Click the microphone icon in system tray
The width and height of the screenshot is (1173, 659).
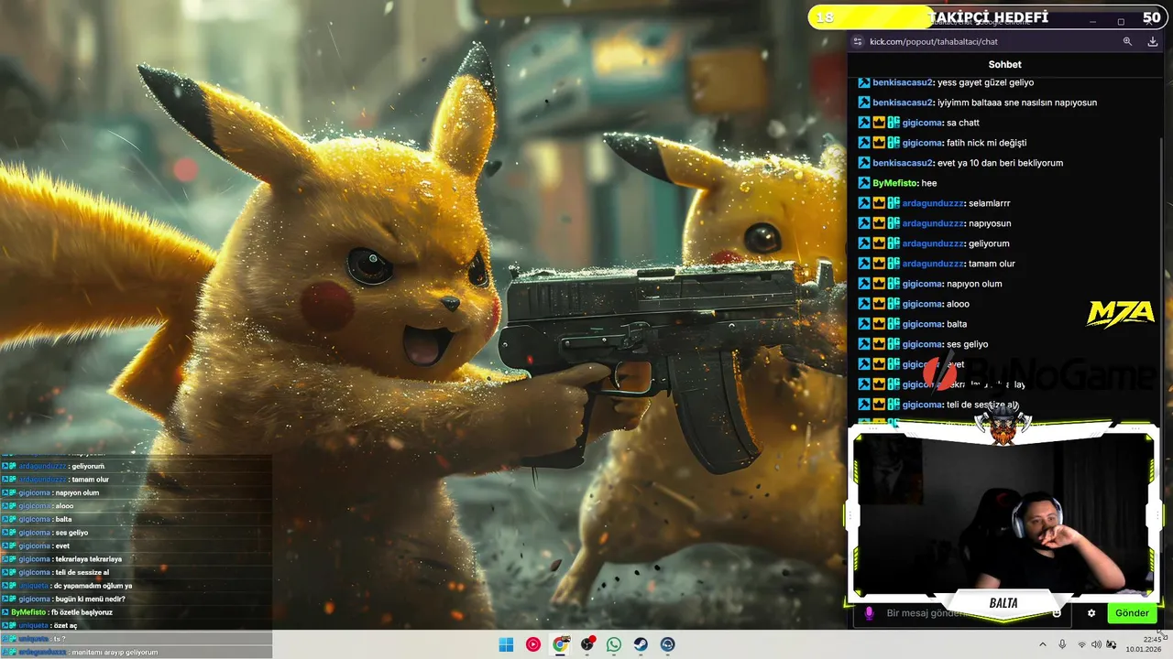coord(1062,644)
